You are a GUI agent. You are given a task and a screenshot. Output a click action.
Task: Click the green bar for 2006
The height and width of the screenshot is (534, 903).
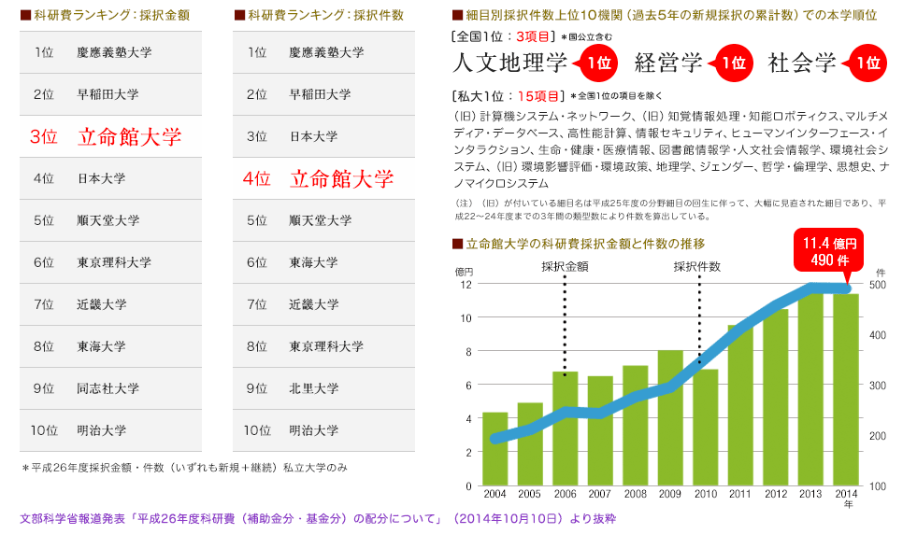pyautogui.click(x=565, y=429)
